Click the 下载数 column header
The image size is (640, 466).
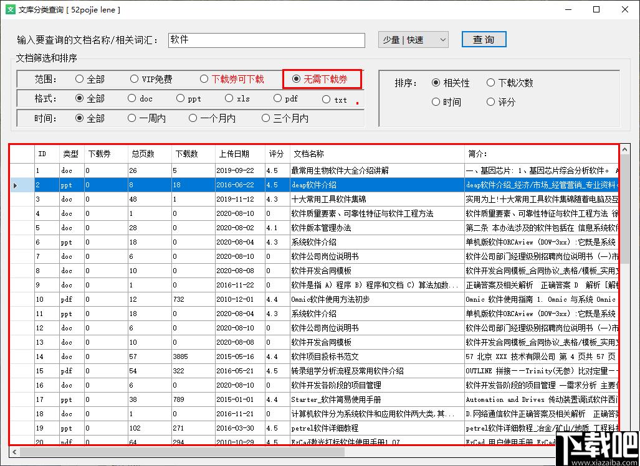193,154
